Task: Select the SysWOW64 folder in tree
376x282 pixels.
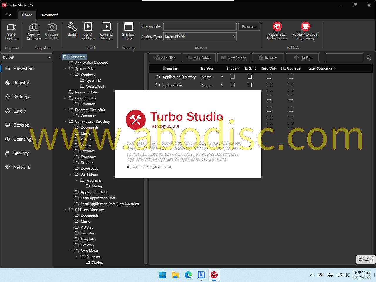Action: pos(92,86)
